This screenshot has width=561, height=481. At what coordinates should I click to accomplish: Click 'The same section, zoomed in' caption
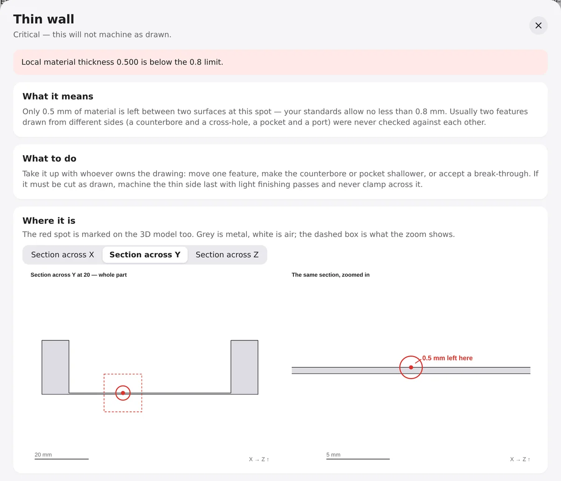pos(331,275)
